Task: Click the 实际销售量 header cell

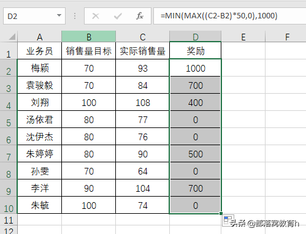Action: tap(142, 51)
